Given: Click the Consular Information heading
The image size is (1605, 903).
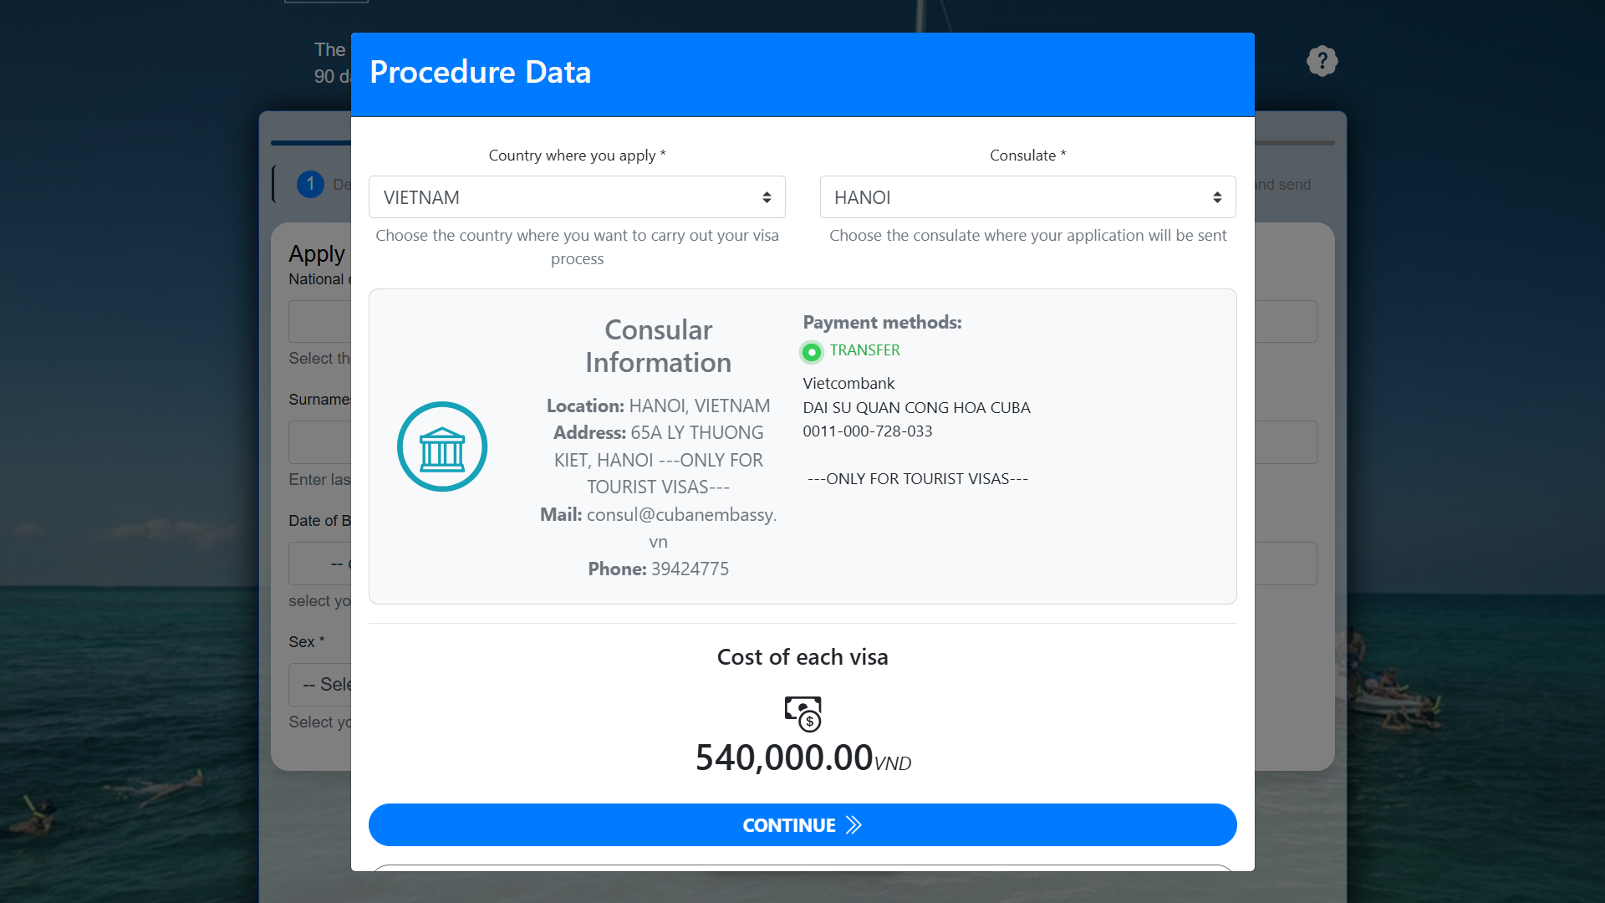Looking at the screenshot, I should click(658, 346).
